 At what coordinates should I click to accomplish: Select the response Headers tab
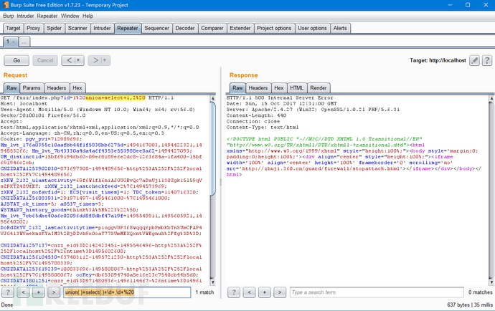[258, 88]
